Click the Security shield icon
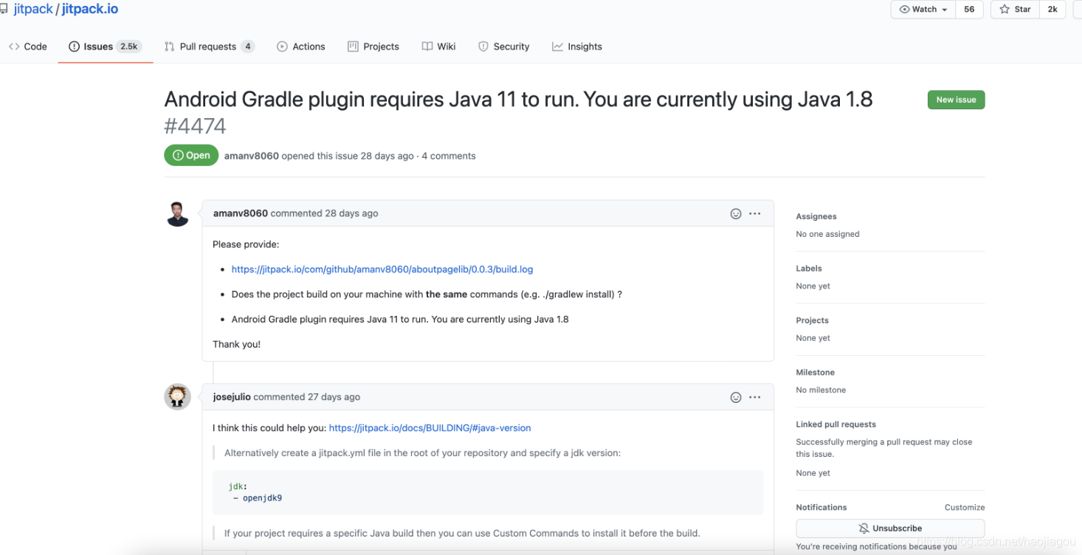This screenshot has width=1082, height=555. click(x=483, y=46)
